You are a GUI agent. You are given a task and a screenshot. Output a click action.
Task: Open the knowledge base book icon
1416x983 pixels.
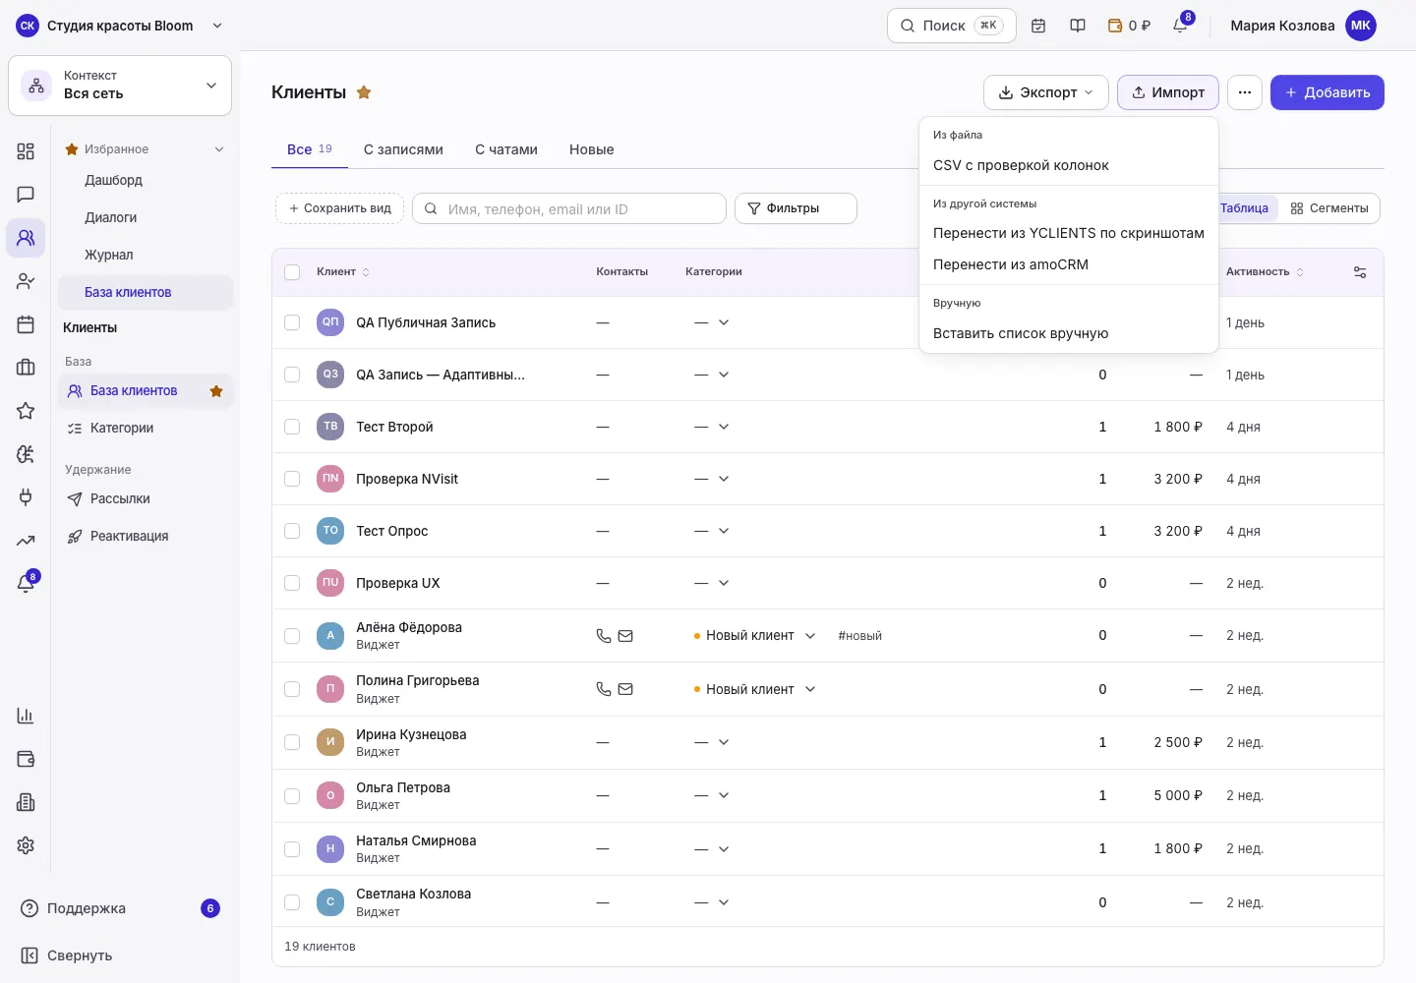click(1078, 26)
